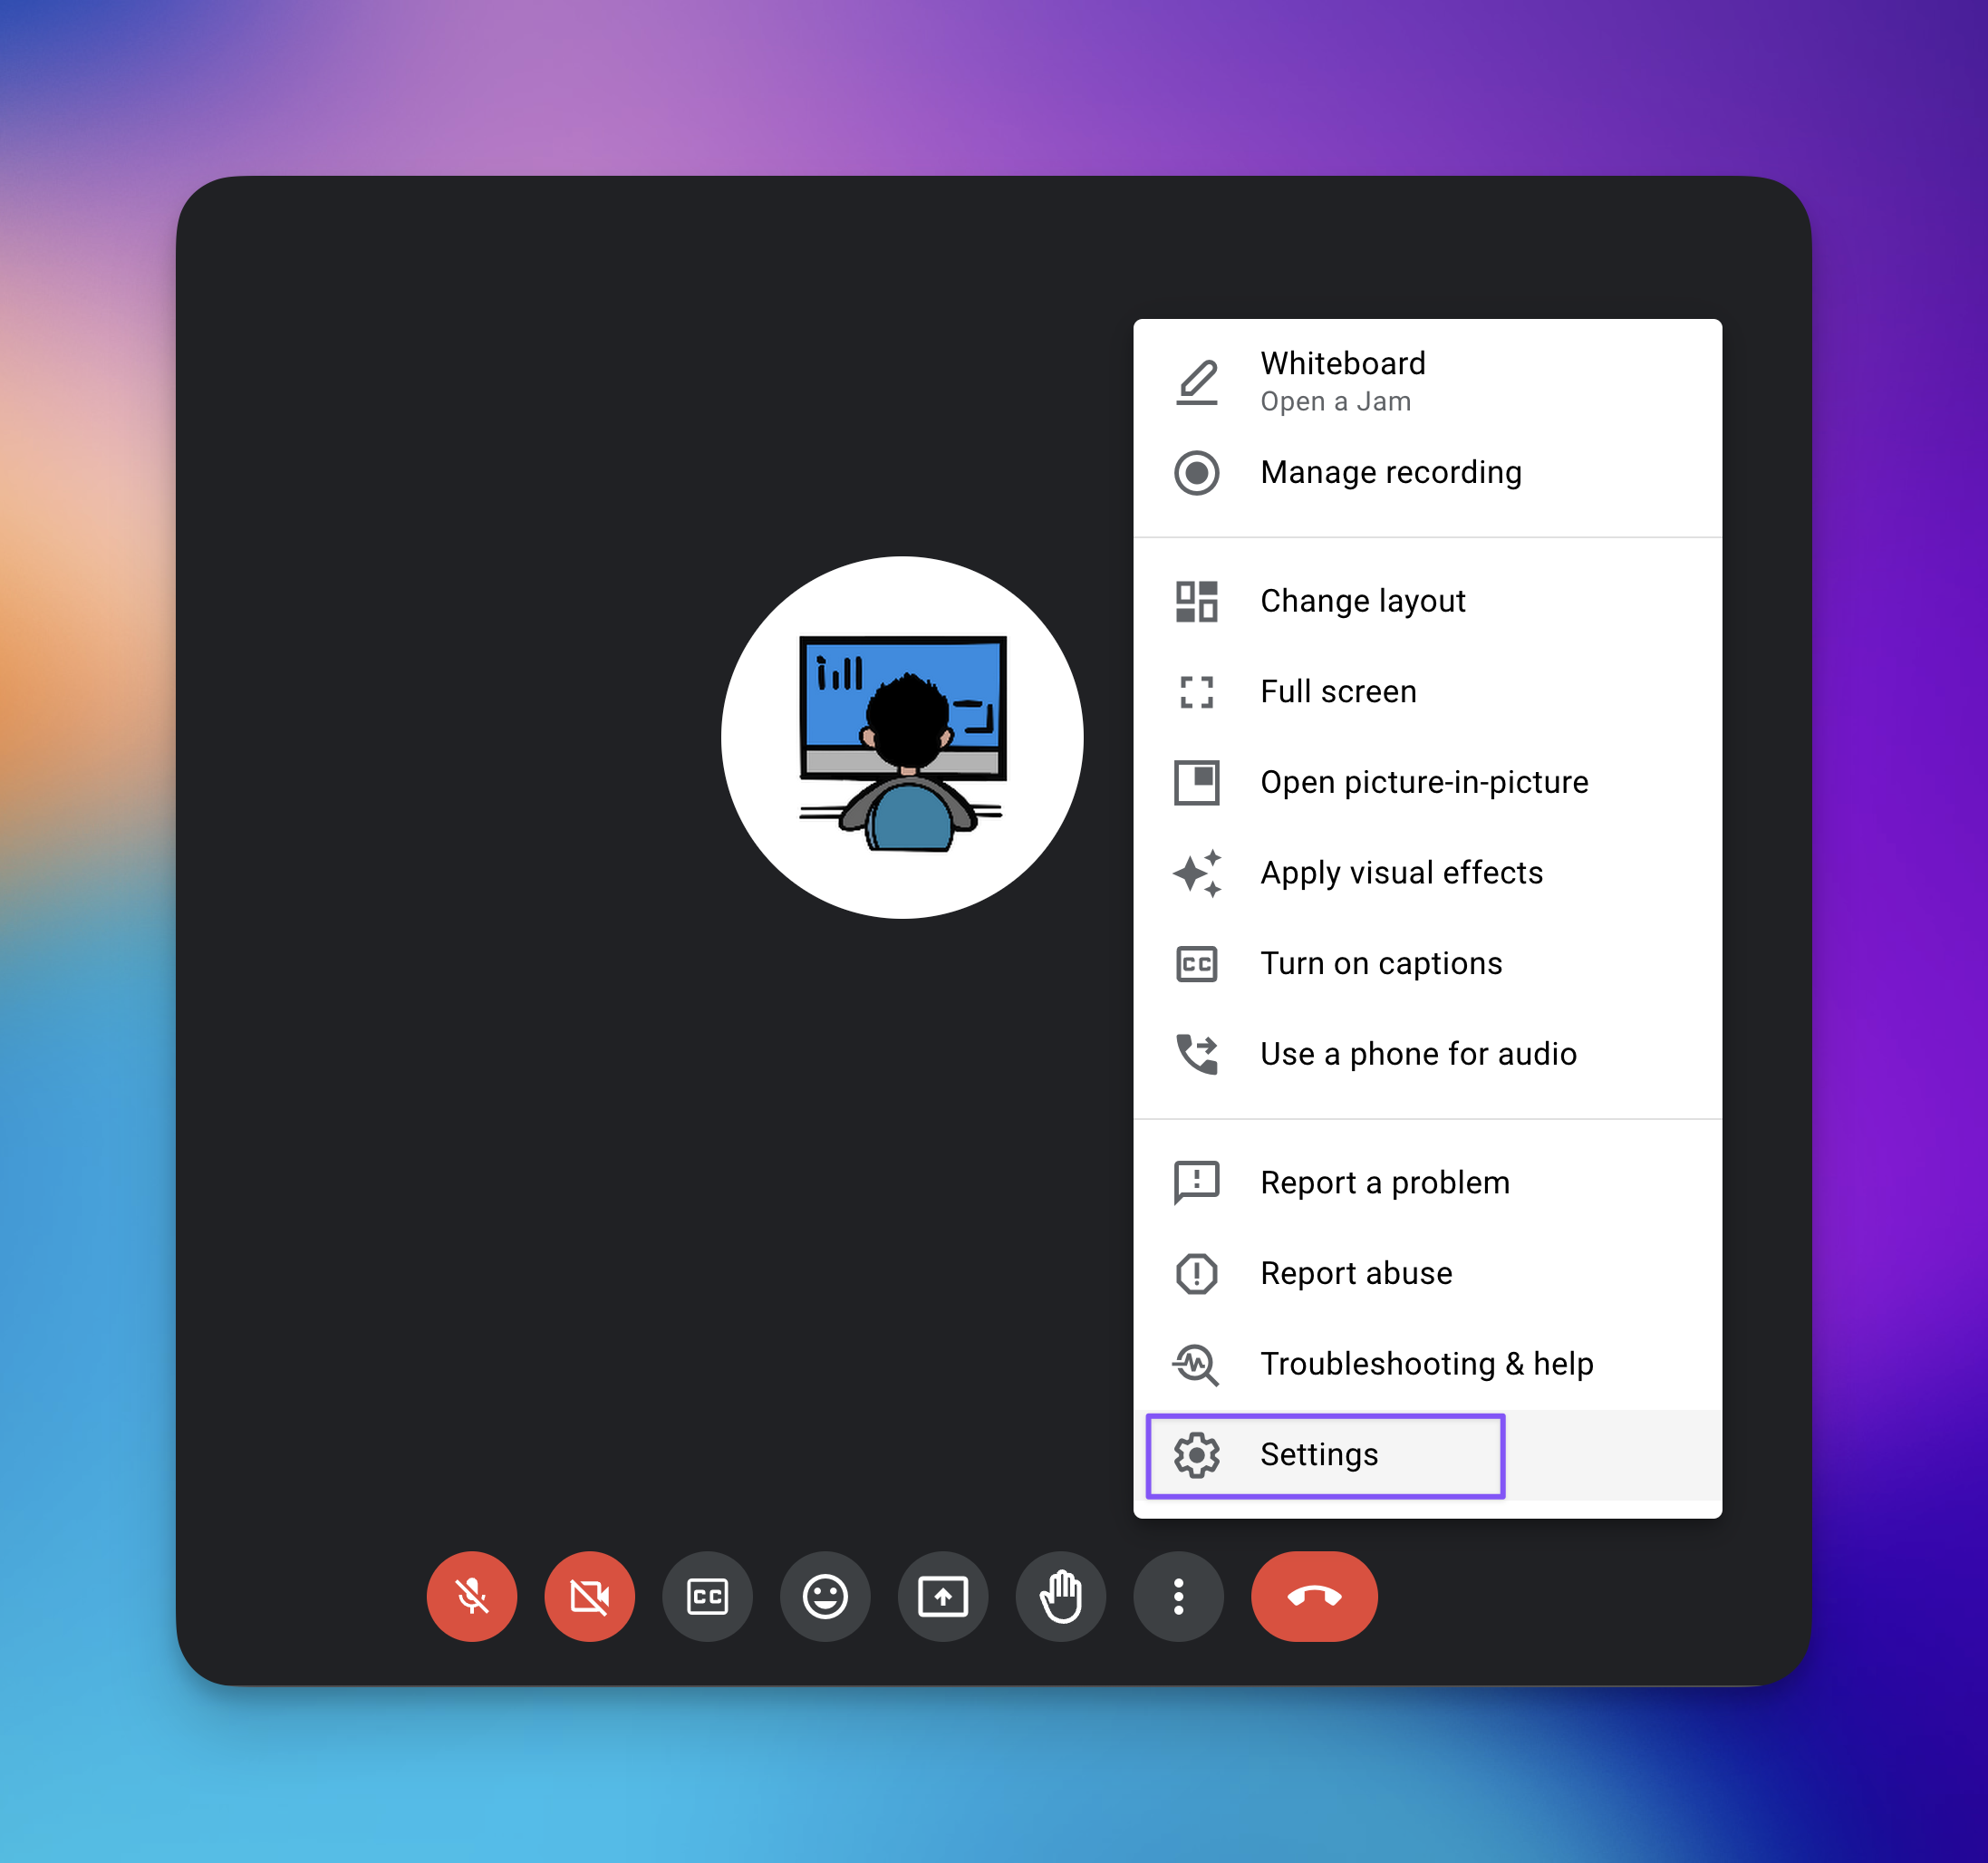Hang up with the red phone button
This screenshot has width=1988, height=1863.
pos(1313,1596)
